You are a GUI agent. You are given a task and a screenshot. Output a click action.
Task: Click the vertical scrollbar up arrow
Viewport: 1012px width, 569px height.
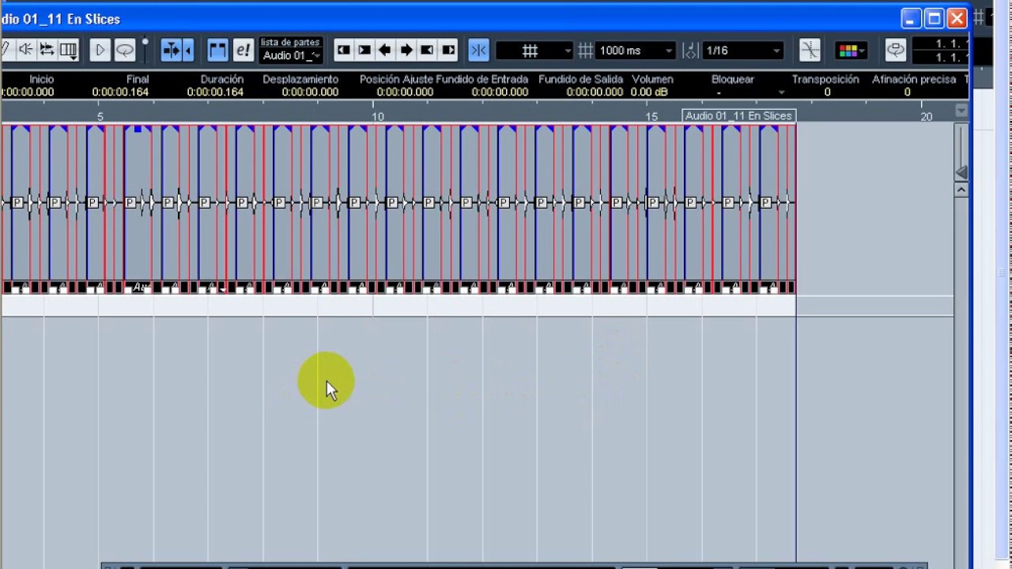(961, 190)
